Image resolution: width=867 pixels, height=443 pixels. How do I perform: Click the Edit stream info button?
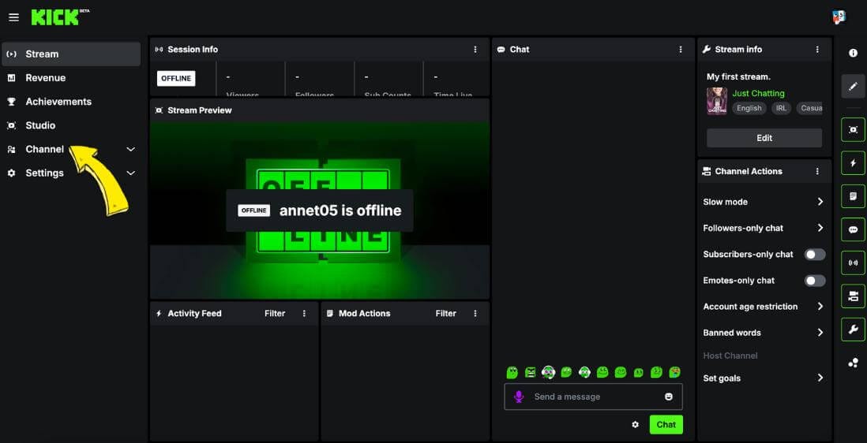(764, 138)
